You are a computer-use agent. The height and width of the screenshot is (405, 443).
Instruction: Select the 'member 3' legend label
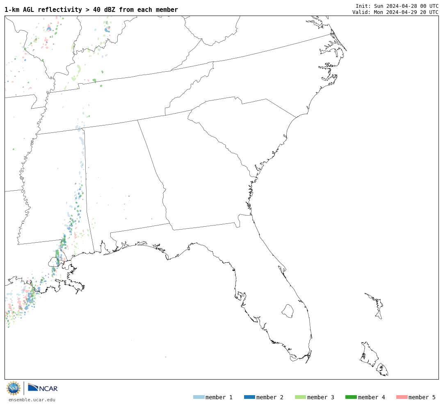(x=321, y=397)
